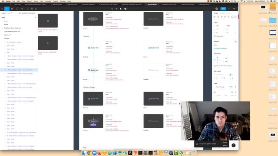Select the Comment tool in toolbar
This screenshot has width=278, height=156.
tap(36, 9)
